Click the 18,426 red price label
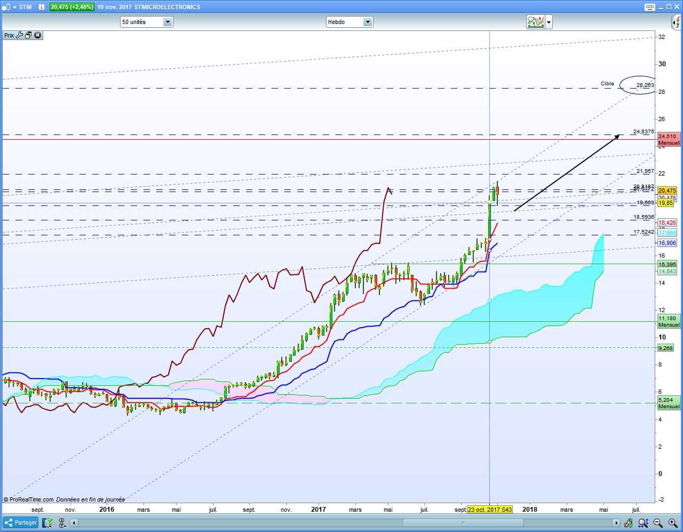683x532 pixels. (667, 223)
